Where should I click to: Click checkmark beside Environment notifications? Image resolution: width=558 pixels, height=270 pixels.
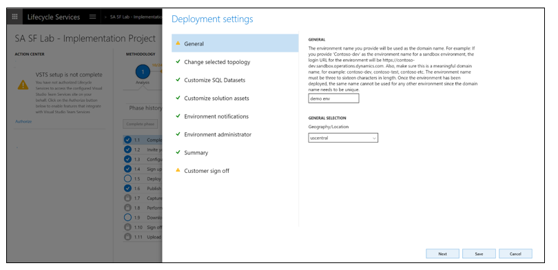click(178, 116)
